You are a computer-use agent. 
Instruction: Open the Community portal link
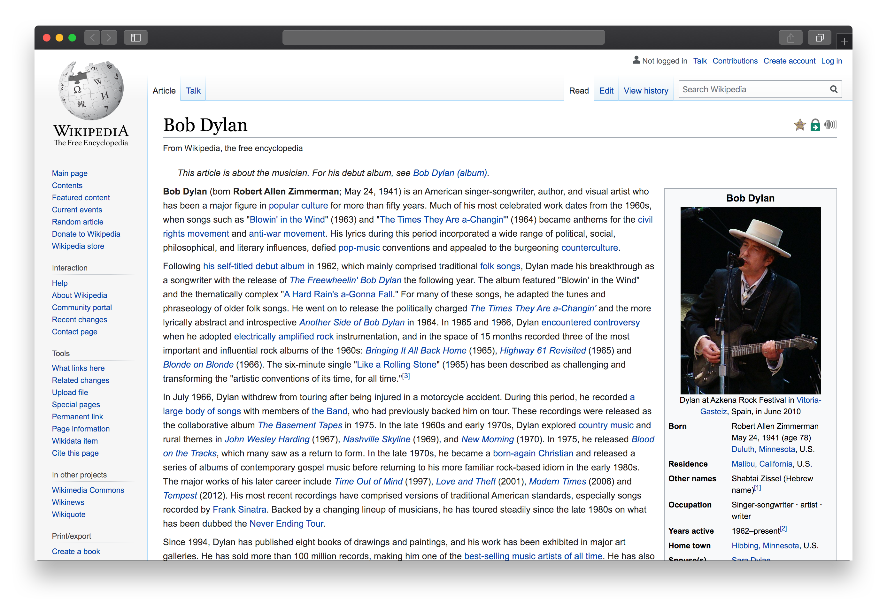click(x=82, y=308)
